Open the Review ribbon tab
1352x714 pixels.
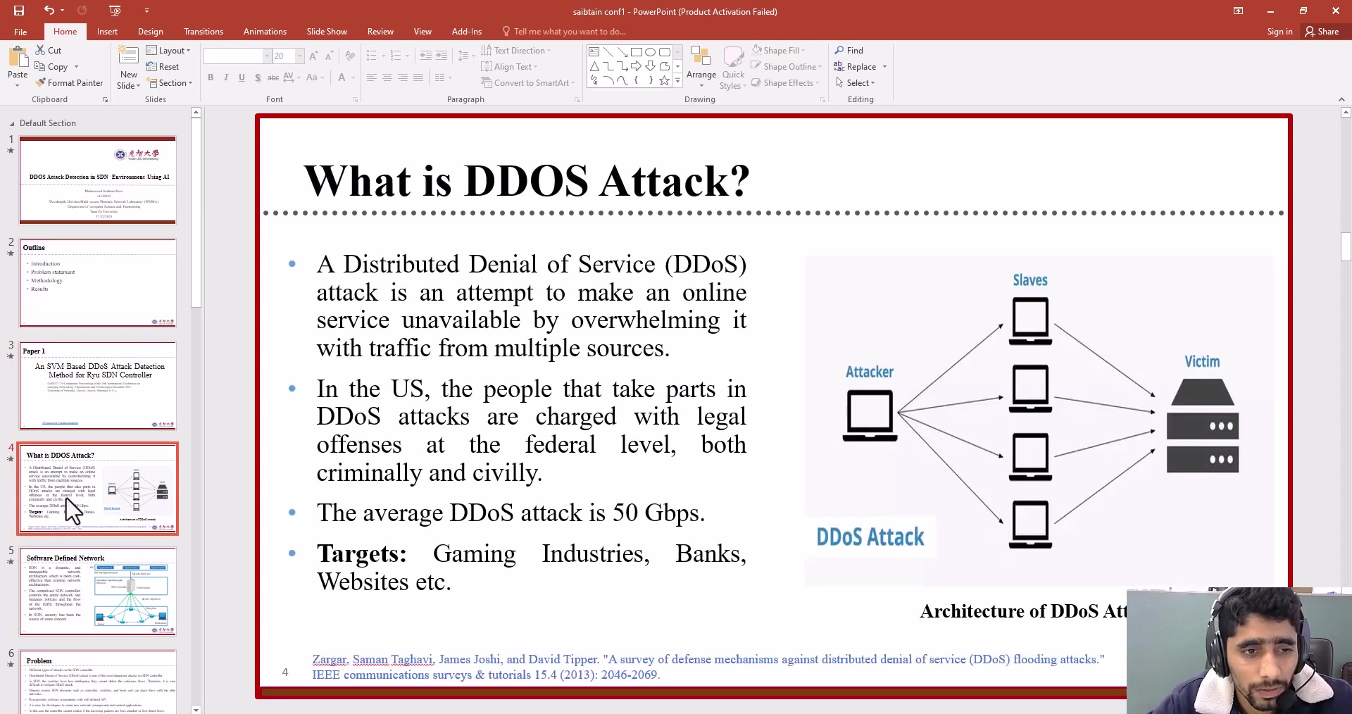tap(380, 31)
